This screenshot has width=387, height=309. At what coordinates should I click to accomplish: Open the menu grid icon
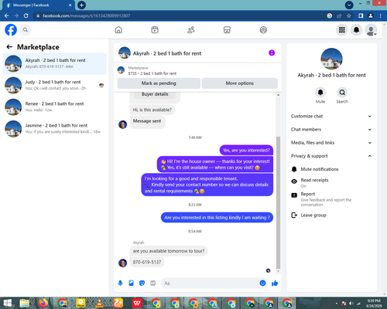342,30
